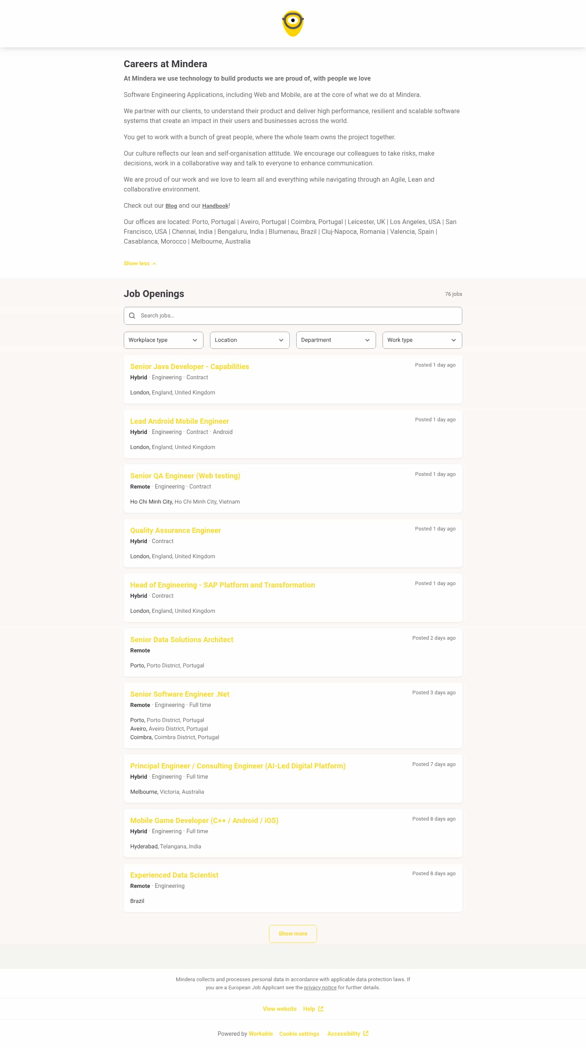Click the Show more button
This screenshot has height=1048, width=586.
(x=293, y=934)
